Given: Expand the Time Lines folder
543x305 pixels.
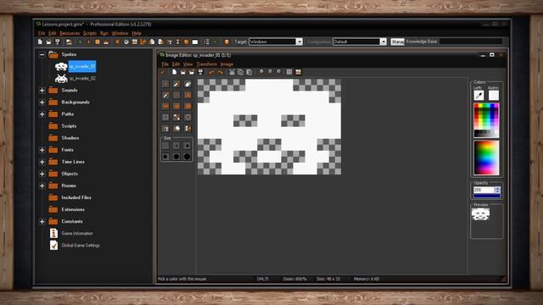Looking at the screenshot, I should coord(42,162).
